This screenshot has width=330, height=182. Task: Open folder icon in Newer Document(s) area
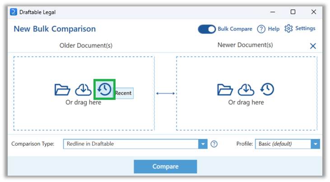pyautogui.click(x=225, y=90)
